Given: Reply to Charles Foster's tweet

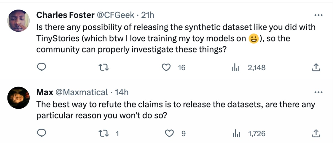Looking at the screenshot, I should click(x=41, y=68).
